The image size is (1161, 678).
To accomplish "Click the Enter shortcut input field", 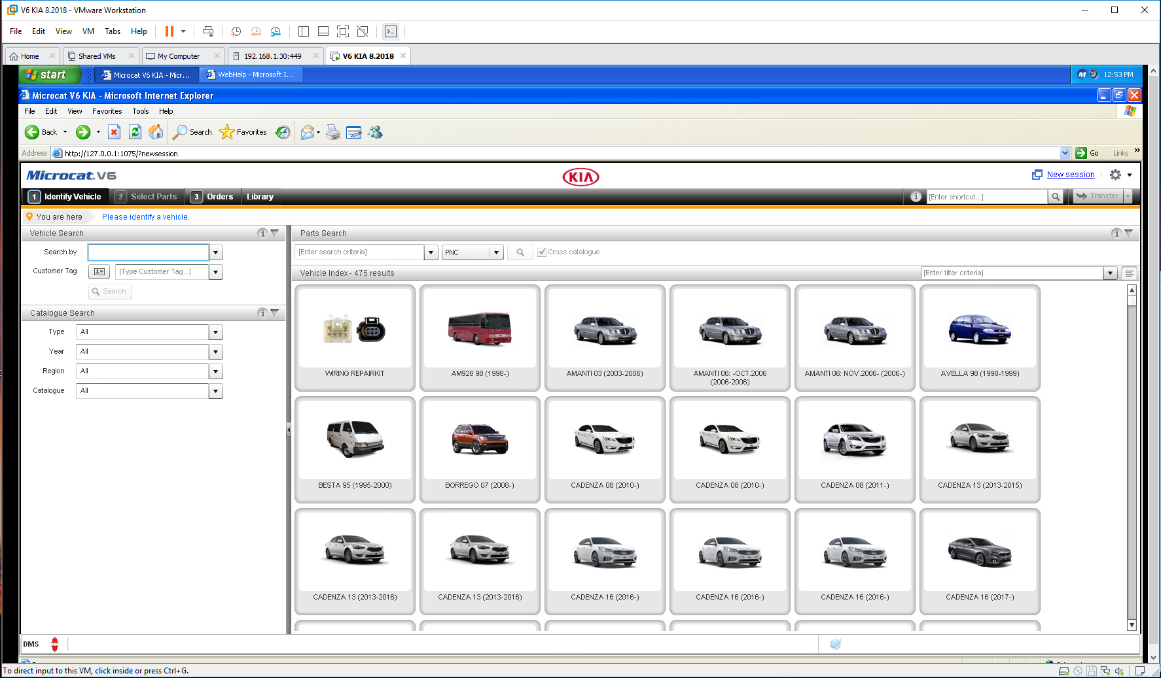I will click(987, 197).
